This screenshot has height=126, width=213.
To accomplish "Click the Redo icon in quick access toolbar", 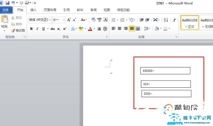I will 21,3.
